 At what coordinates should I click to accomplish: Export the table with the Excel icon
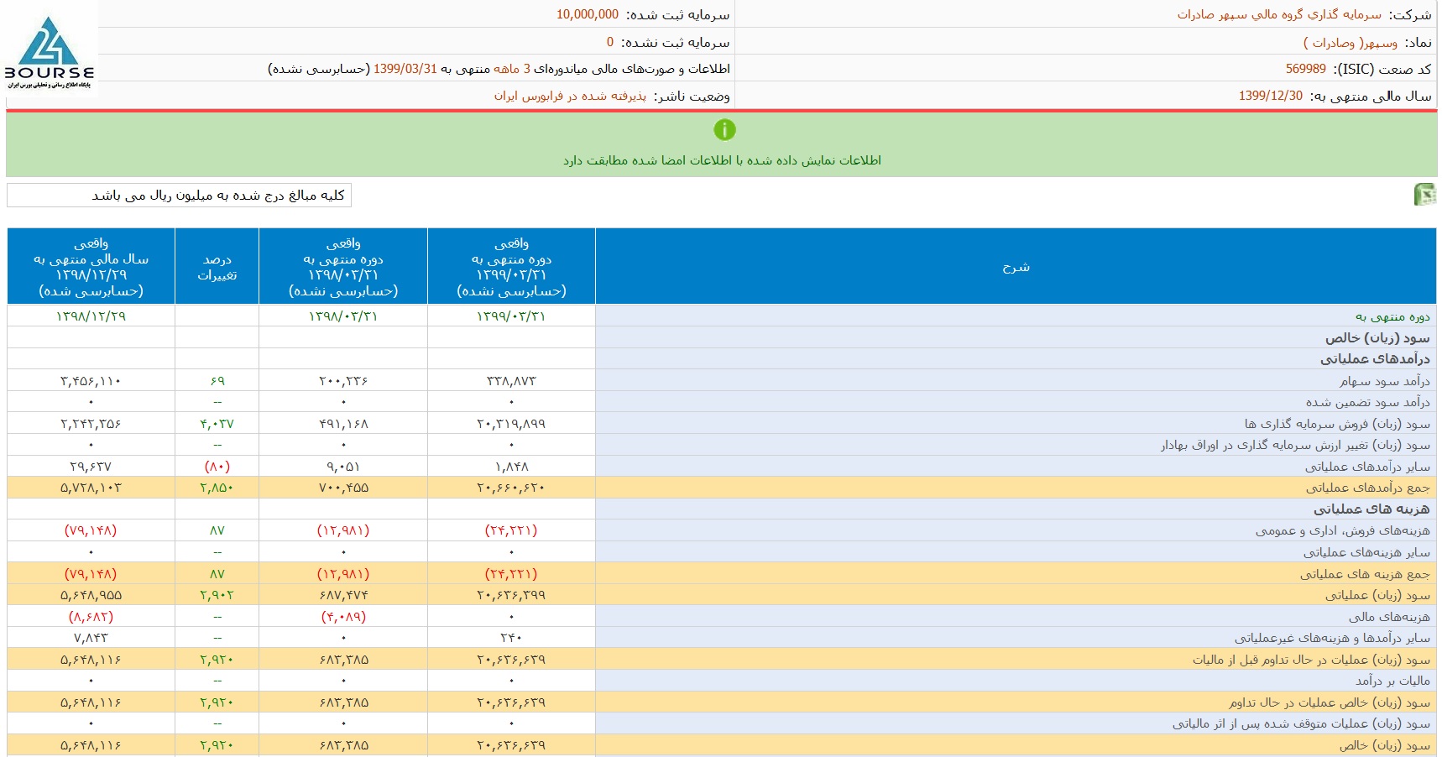tap(1424, 195)
